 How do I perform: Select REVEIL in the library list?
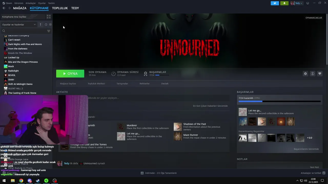(x=12, y=75)
